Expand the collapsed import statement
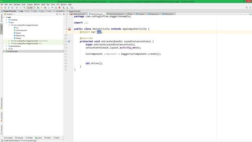Screen dimensions: 252x142 click(86, 23)
